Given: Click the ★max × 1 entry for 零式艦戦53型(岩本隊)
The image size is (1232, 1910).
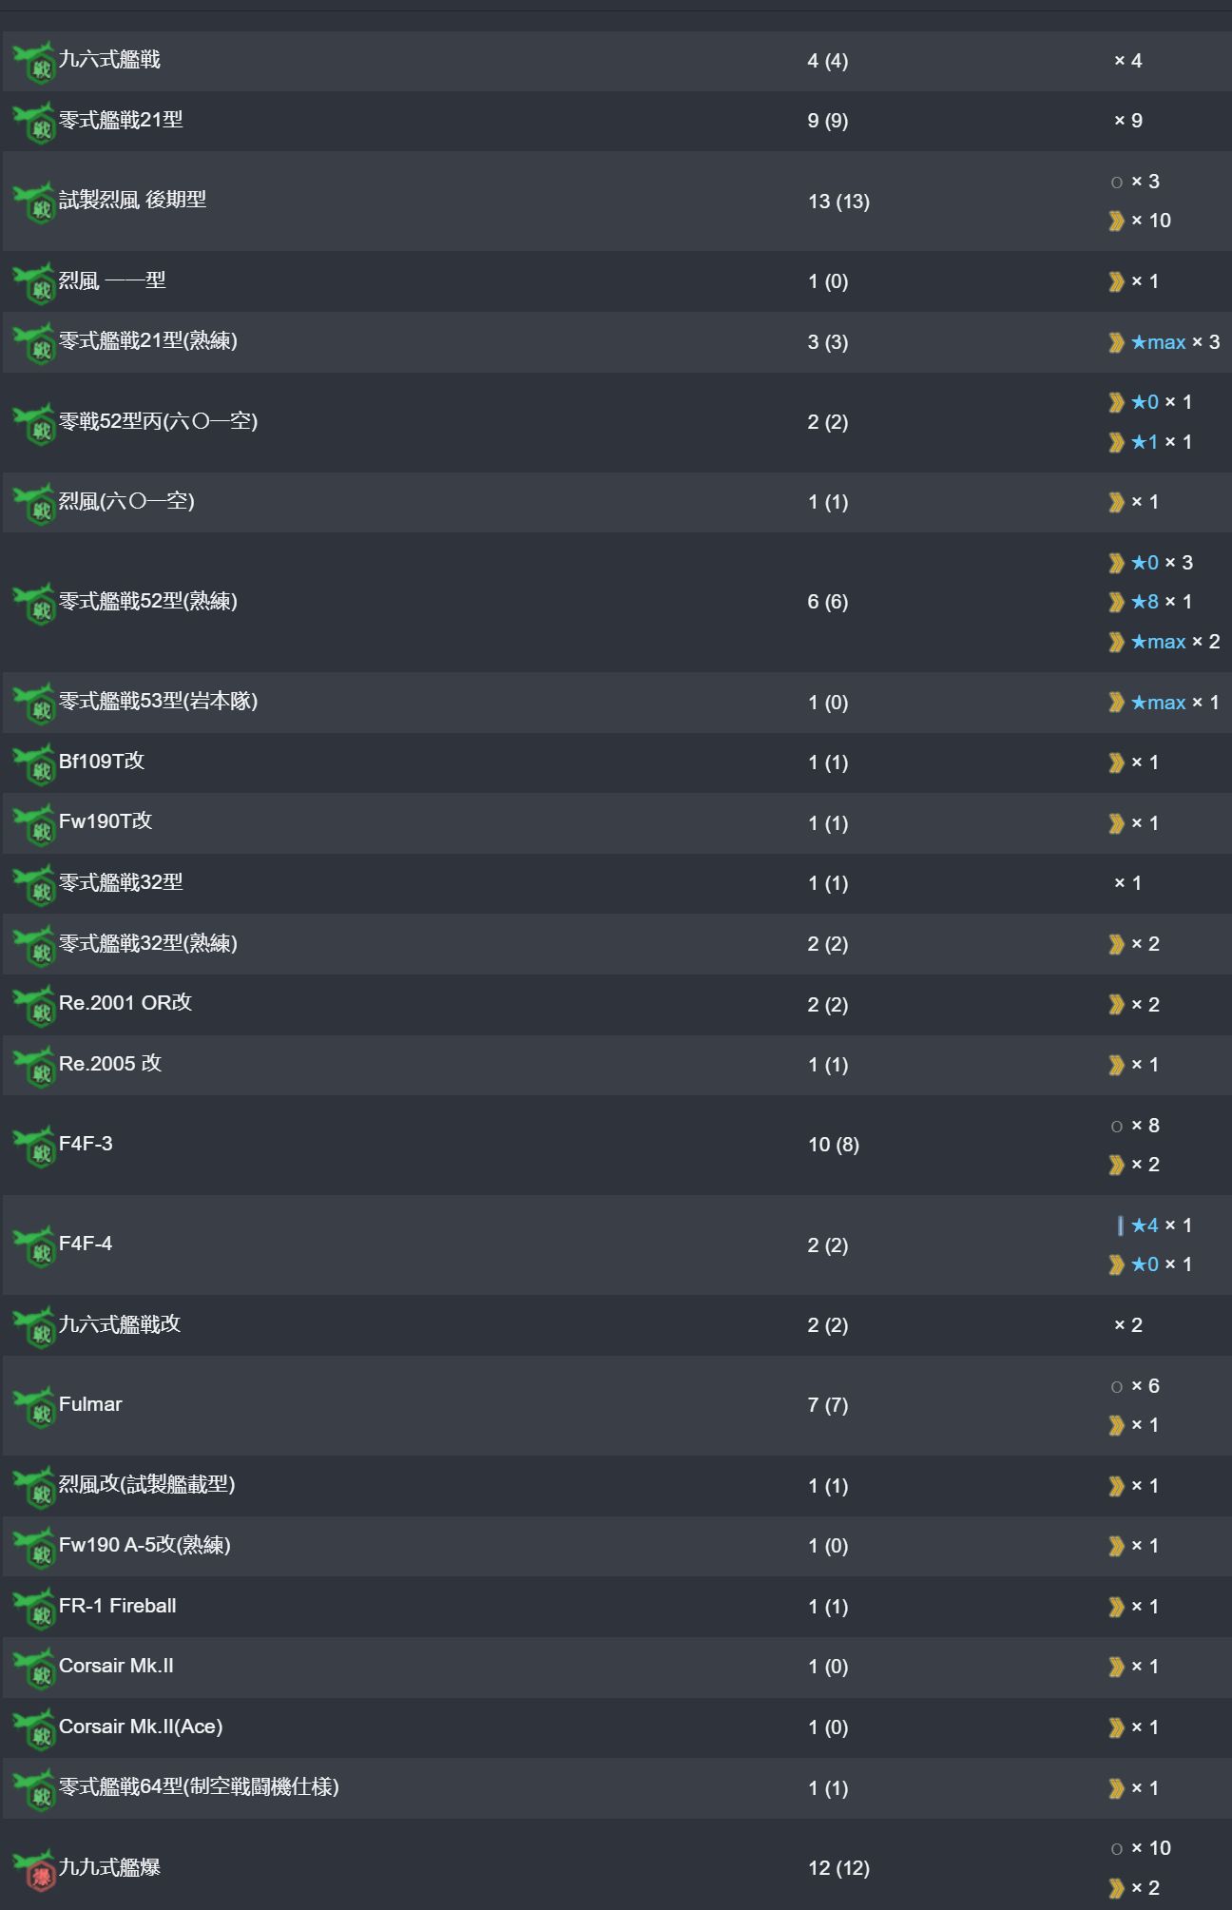Looking at the screenshot, I should coord(1164,703).
